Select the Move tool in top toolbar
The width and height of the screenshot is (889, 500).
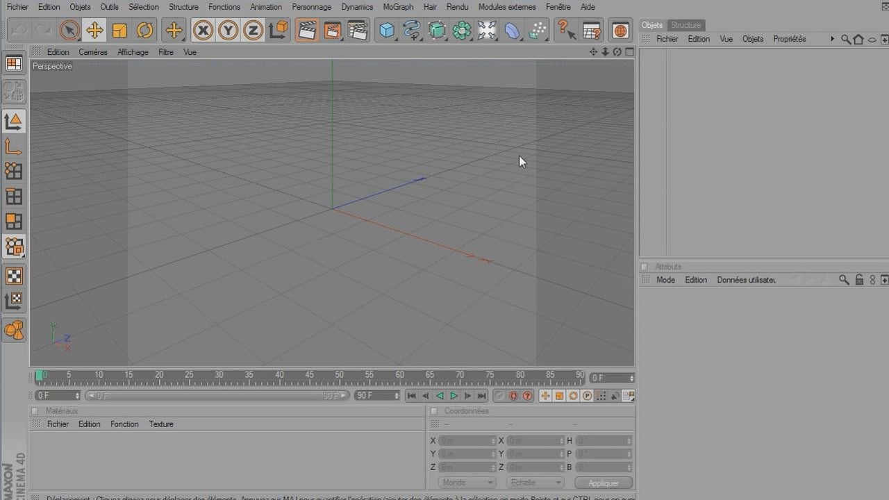pyautogui.click(x=94, y=31)
